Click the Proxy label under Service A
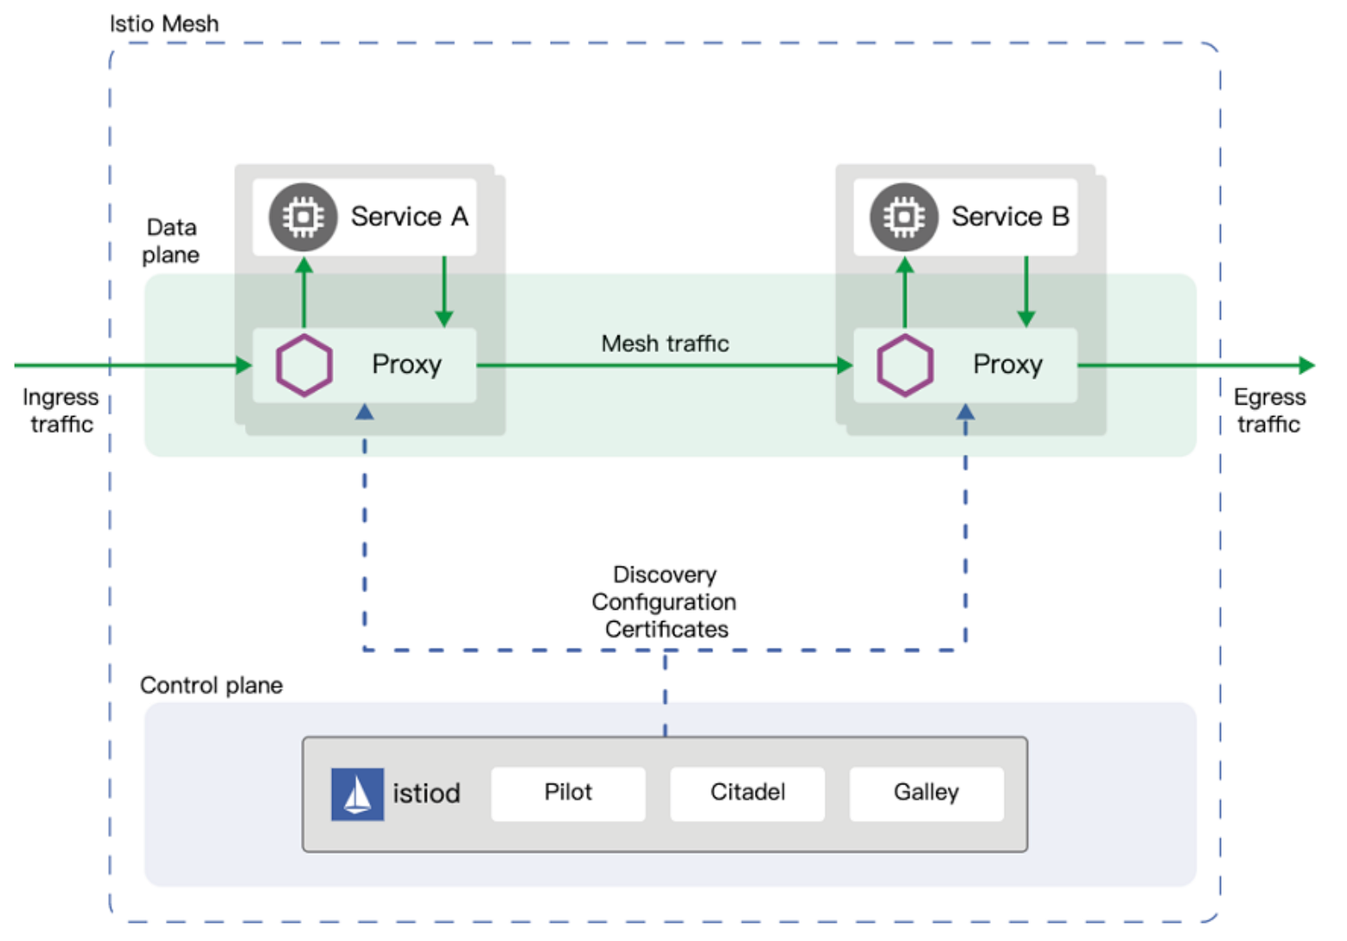 406,365
